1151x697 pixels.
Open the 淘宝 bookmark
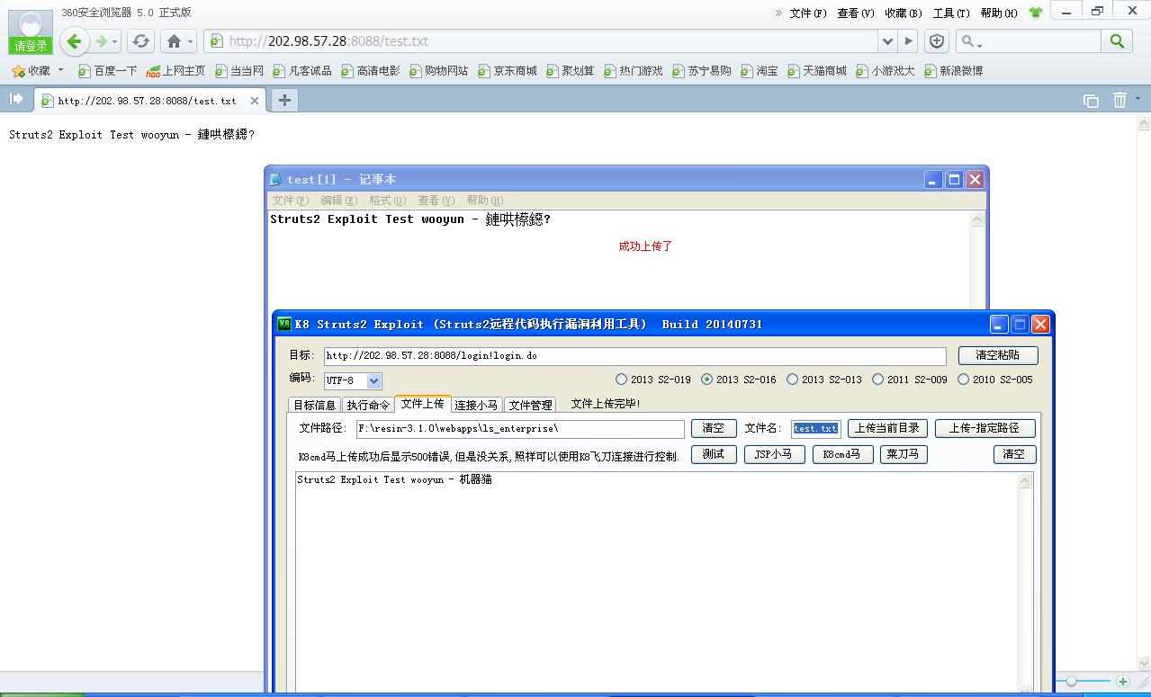760,70
